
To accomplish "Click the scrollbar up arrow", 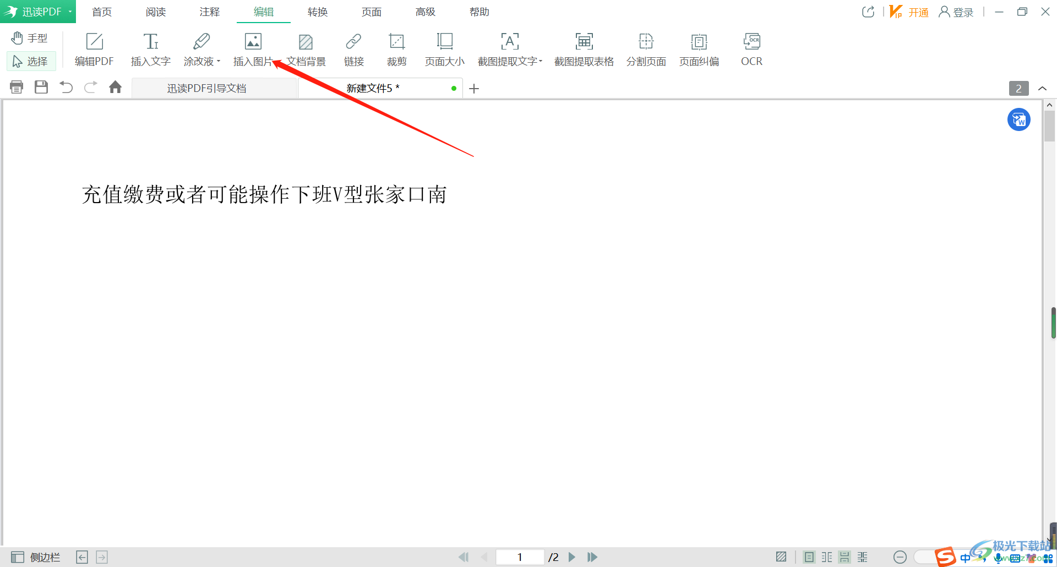I will tap(1049, 105).
